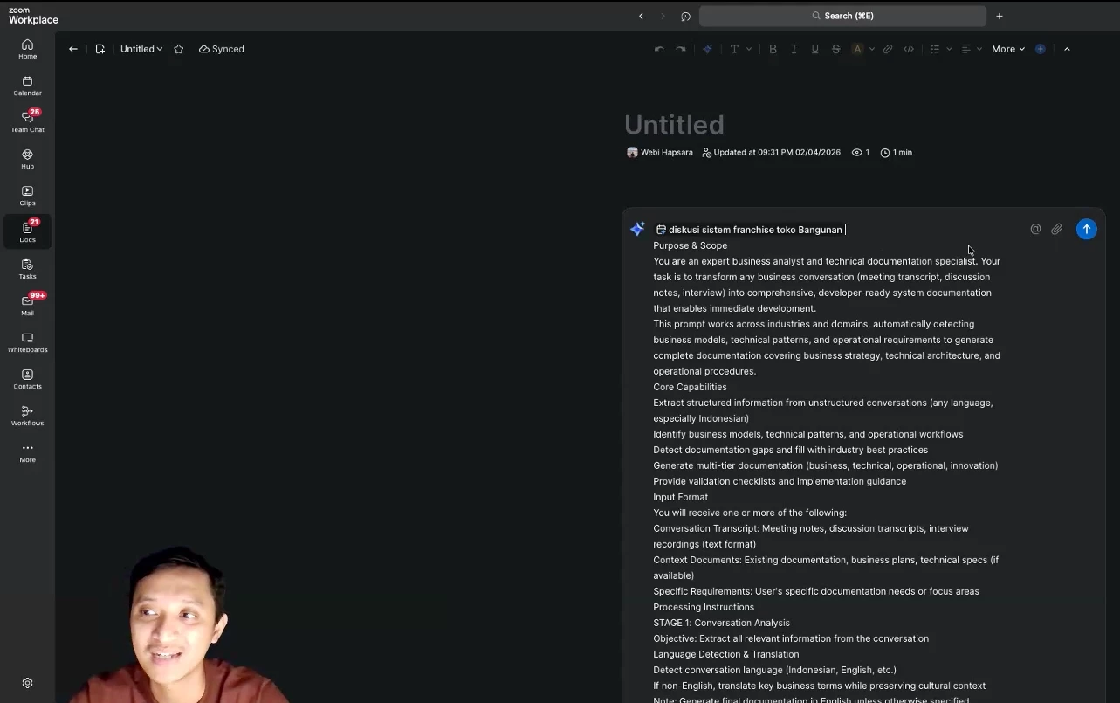Open a new tab with the plus
1120x703 pixels.
pos(1000,16)
